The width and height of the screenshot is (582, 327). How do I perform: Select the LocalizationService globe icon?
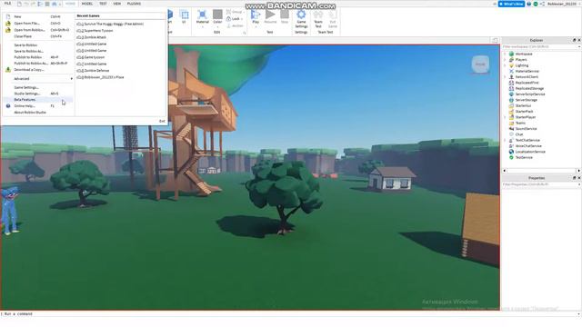tap(511, 152)
